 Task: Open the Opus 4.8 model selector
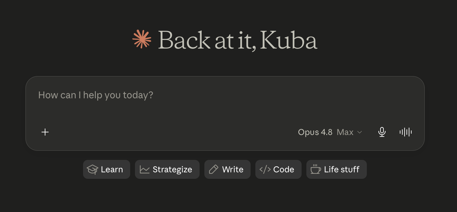315,132
